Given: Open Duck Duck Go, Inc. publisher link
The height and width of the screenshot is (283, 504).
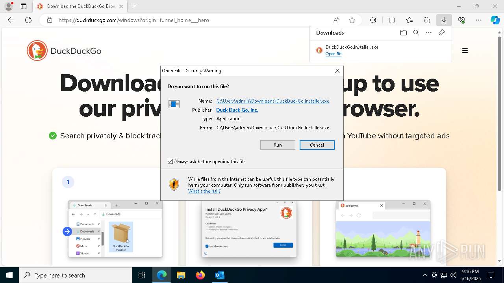Looking at the screenshot, I should [237, 110].
